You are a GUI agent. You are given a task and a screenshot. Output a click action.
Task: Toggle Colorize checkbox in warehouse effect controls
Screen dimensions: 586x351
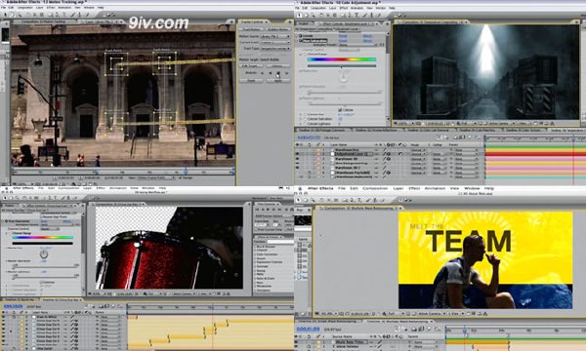pos(340,110)
